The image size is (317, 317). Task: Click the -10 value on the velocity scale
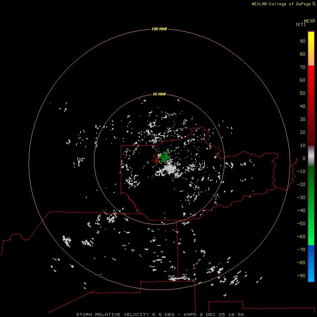301,172
